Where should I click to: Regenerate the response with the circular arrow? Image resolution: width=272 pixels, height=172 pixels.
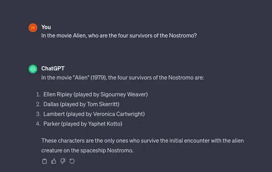[72, 161]
